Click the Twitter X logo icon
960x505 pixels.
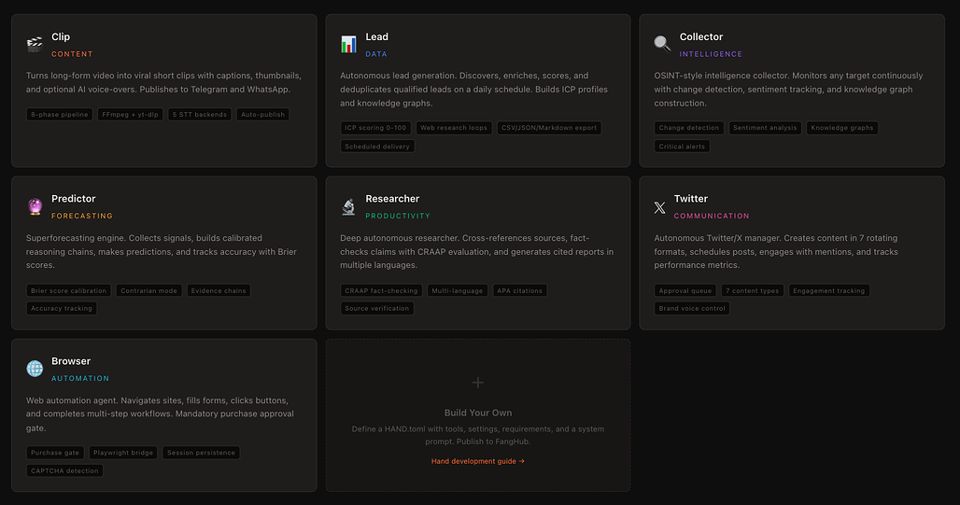[x=662, y=207]
